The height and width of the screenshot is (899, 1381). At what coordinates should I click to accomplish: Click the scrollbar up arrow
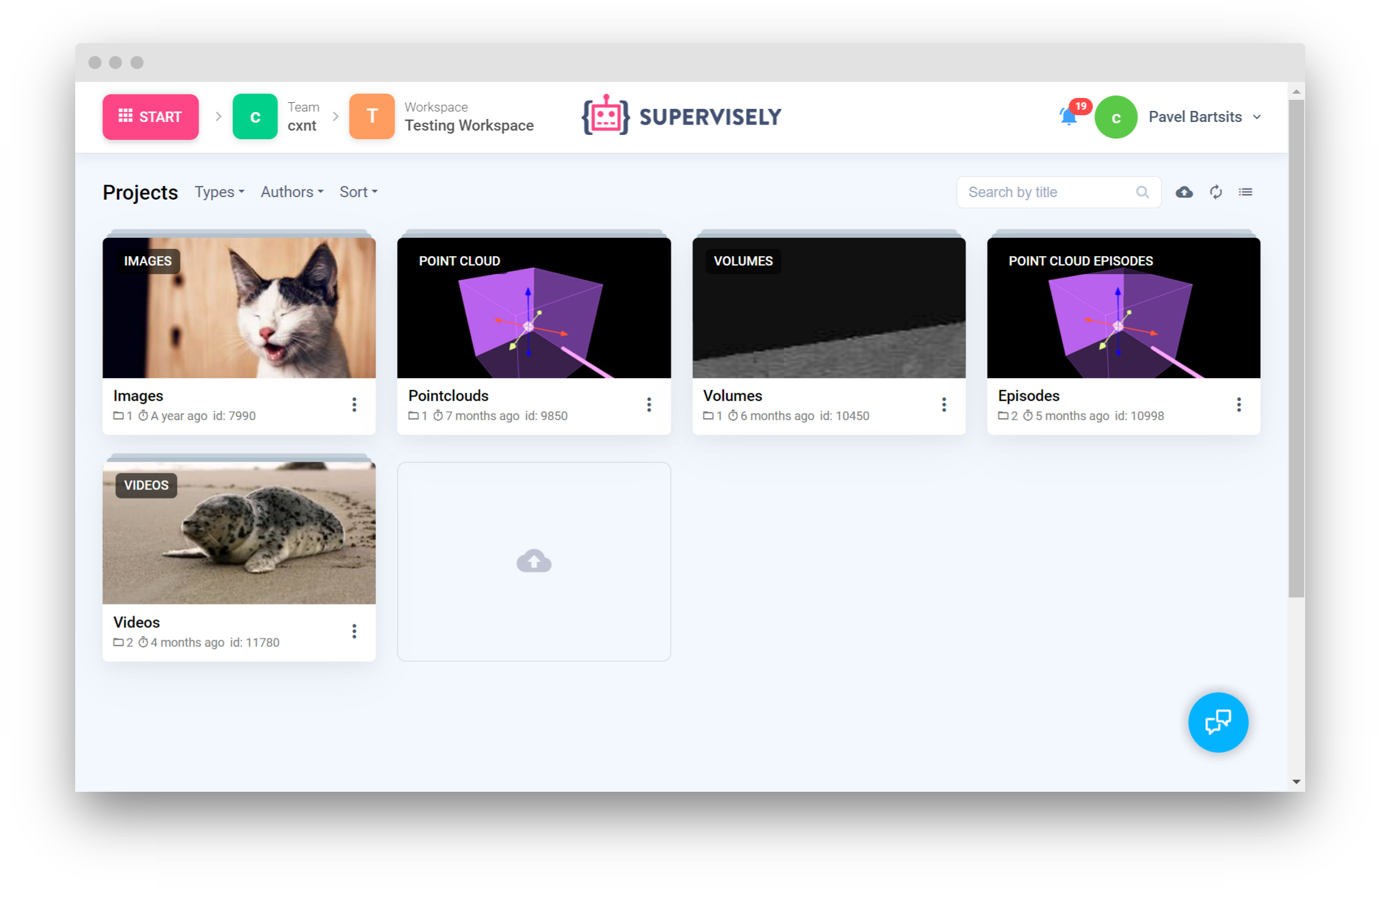1296,91
